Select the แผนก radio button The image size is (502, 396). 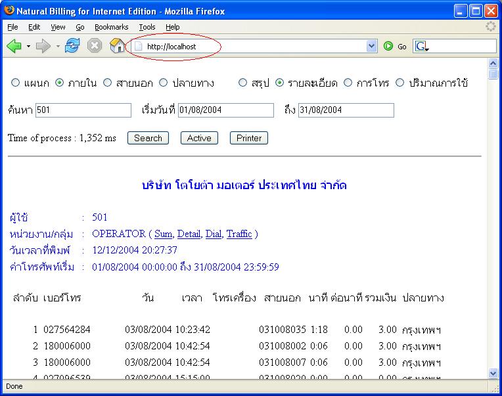pos(15,83)
